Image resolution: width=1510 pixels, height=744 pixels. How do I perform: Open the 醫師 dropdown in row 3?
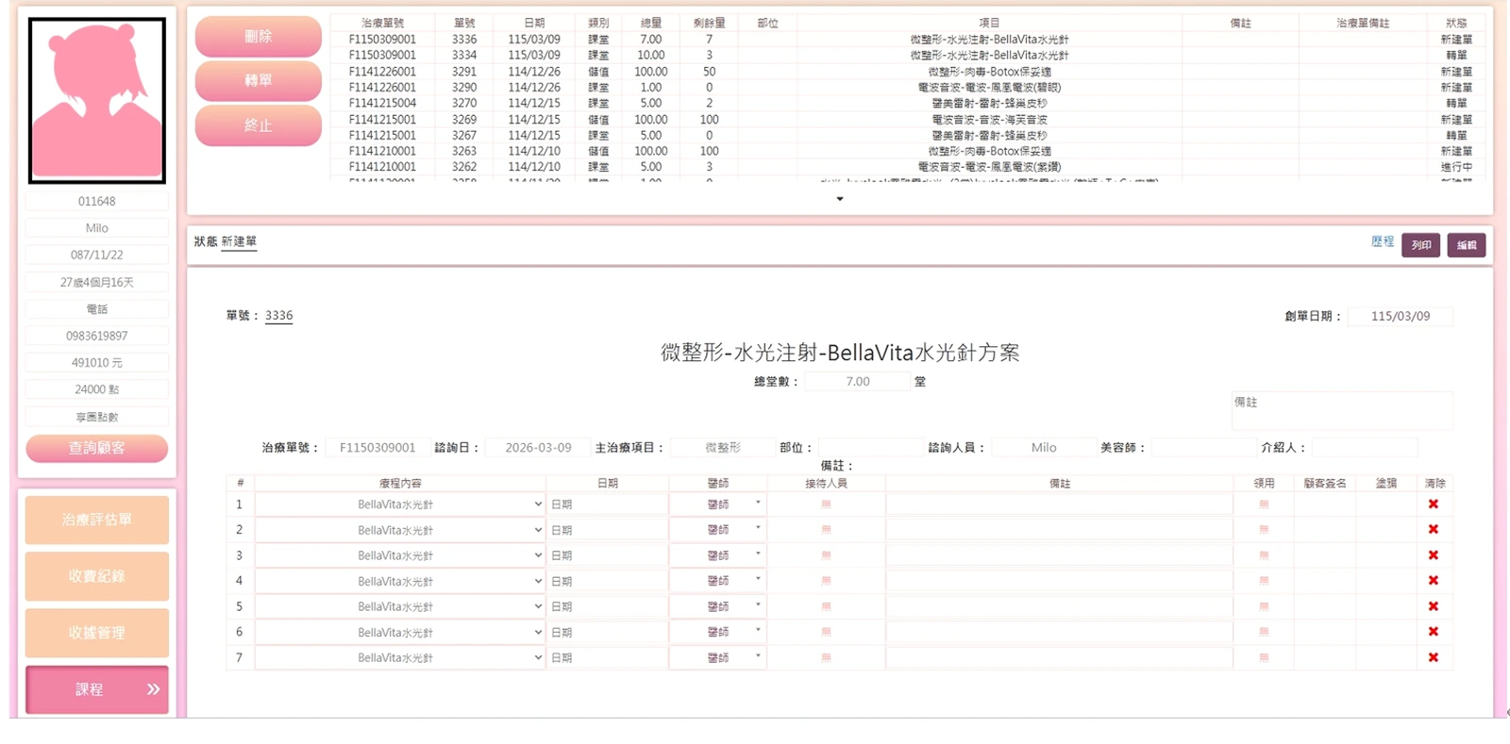coord(718,555)
